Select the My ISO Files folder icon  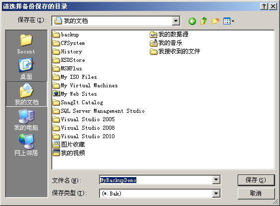[x=56, y=77]
